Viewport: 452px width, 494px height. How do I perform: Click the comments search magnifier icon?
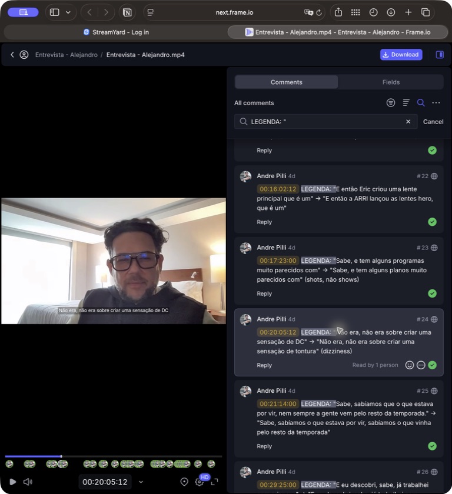pyautogui.click(x=421, y=103)
